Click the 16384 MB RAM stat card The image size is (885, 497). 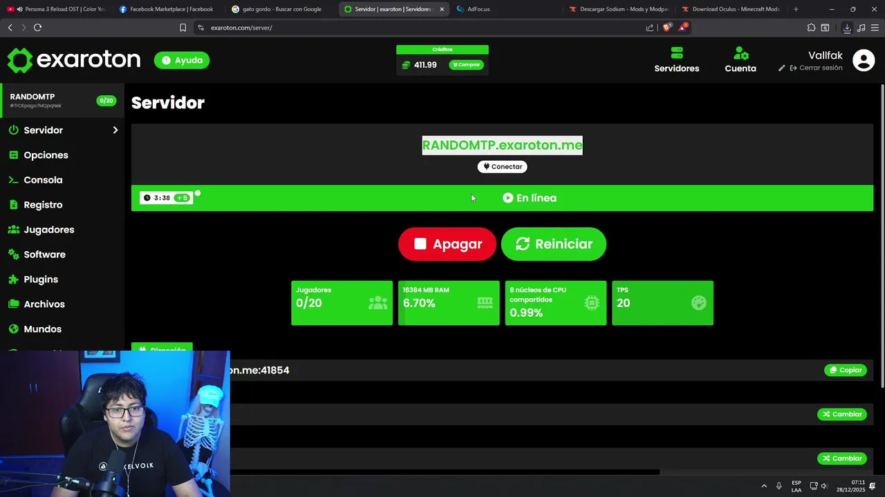point(449,302)
